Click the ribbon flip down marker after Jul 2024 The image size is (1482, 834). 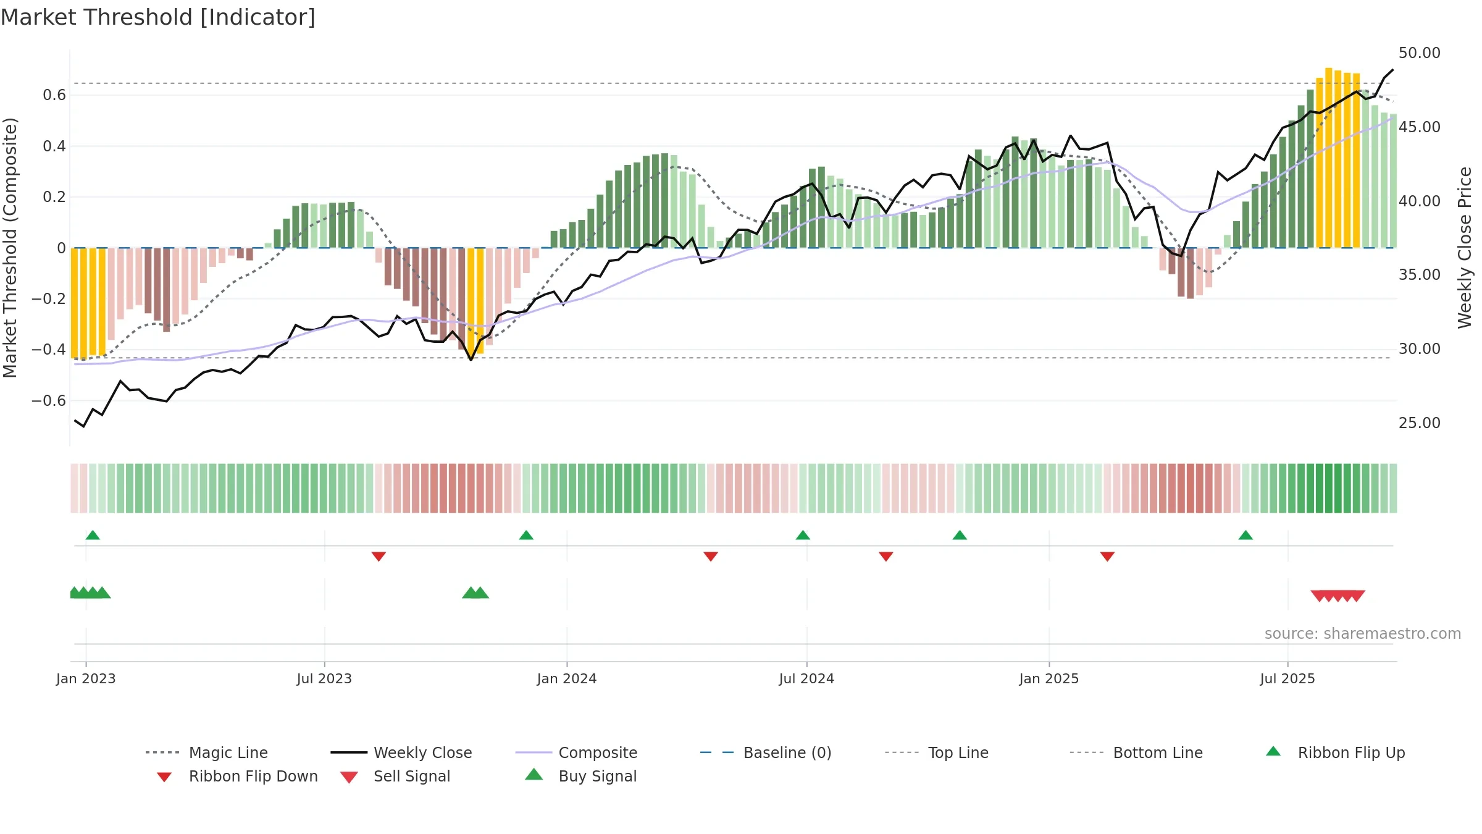click(886, 557)
